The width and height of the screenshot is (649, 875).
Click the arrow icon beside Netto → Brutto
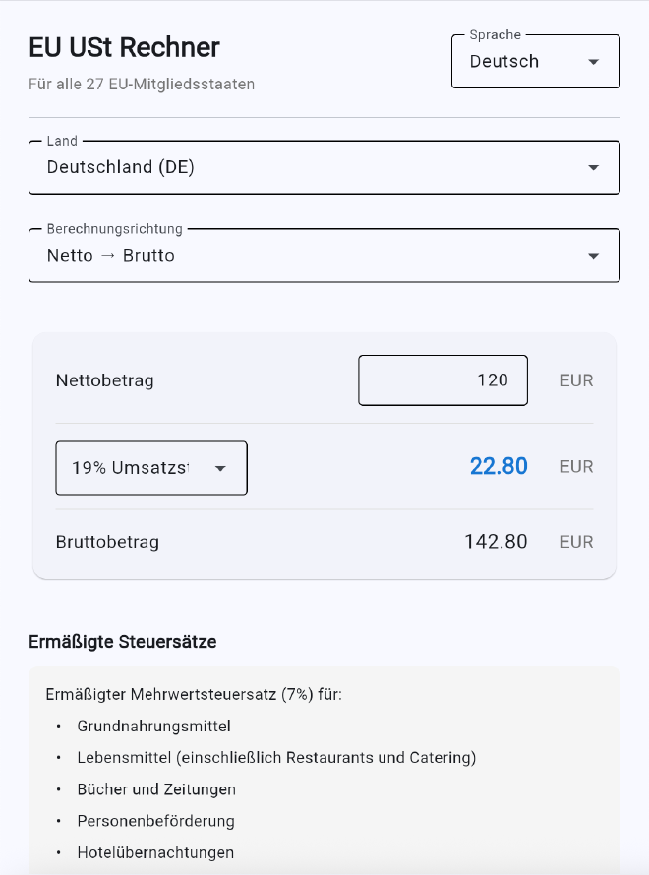[x=593, y=256]
